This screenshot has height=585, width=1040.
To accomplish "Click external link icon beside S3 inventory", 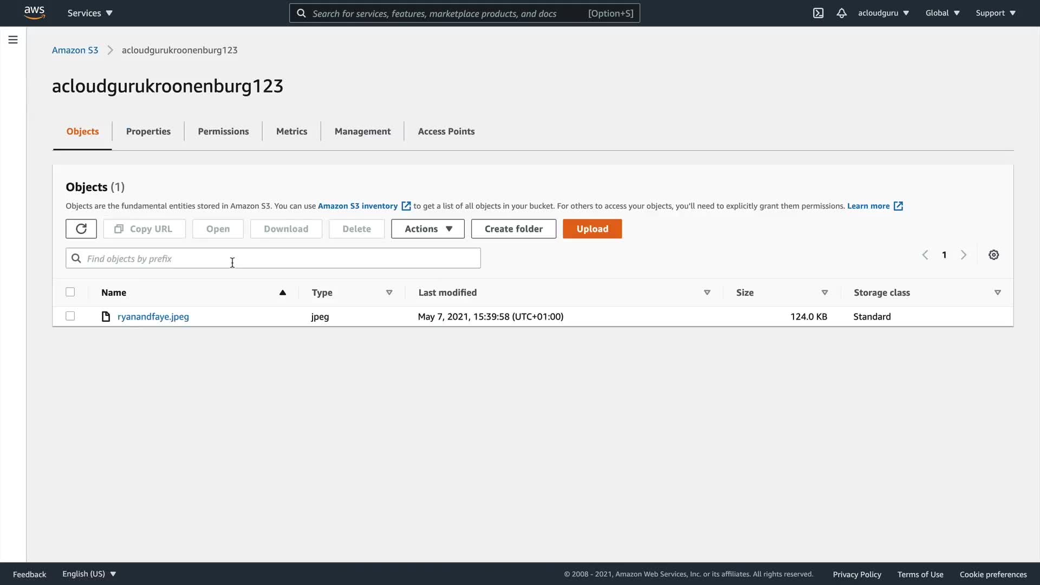I will click(406, 206).
